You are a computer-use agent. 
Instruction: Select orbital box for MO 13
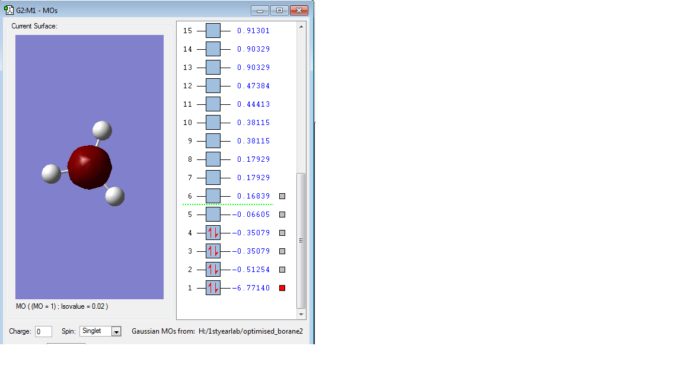tap(213, 67)
